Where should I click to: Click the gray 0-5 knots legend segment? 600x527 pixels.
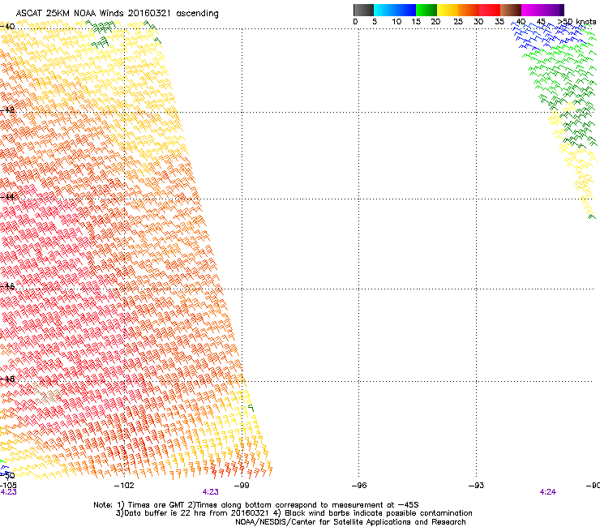[363, 10]
